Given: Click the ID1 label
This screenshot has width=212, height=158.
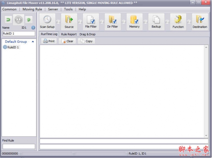Looking at the screenshot, I should (24, 28).
